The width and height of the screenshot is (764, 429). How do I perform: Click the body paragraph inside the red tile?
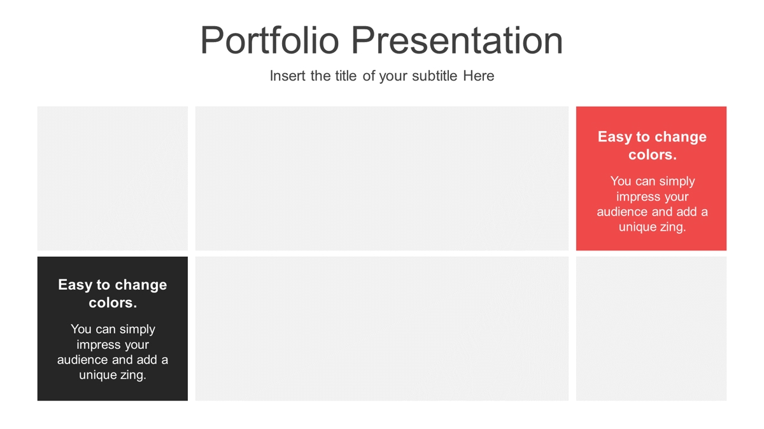pos(652,204)
